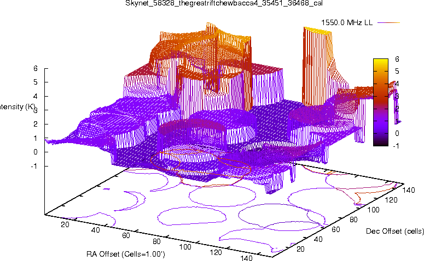Click the intensity axis tick label 5
This screenshot has height=261, width=424.
coord(36,82)
